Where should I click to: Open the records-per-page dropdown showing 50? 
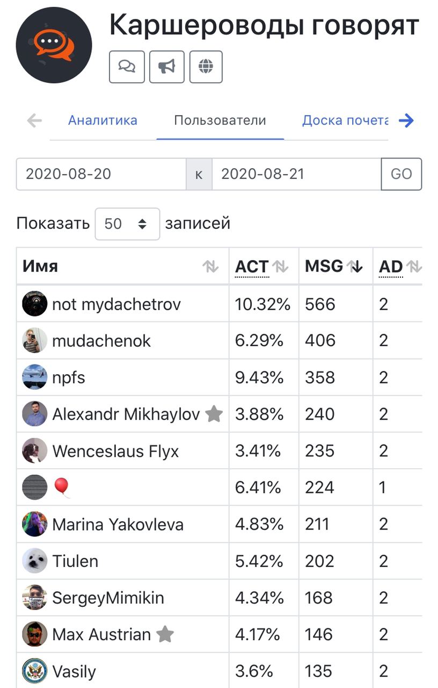pyautogui.click(x=127, y=224)
